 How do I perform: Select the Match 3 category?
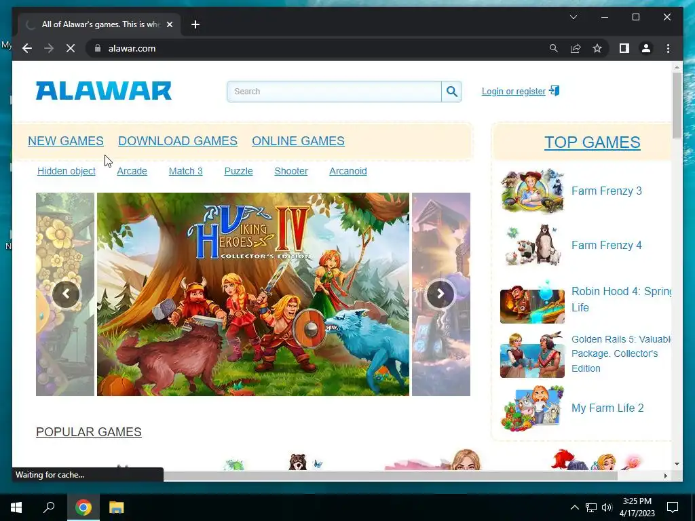(x=186, y=171)
